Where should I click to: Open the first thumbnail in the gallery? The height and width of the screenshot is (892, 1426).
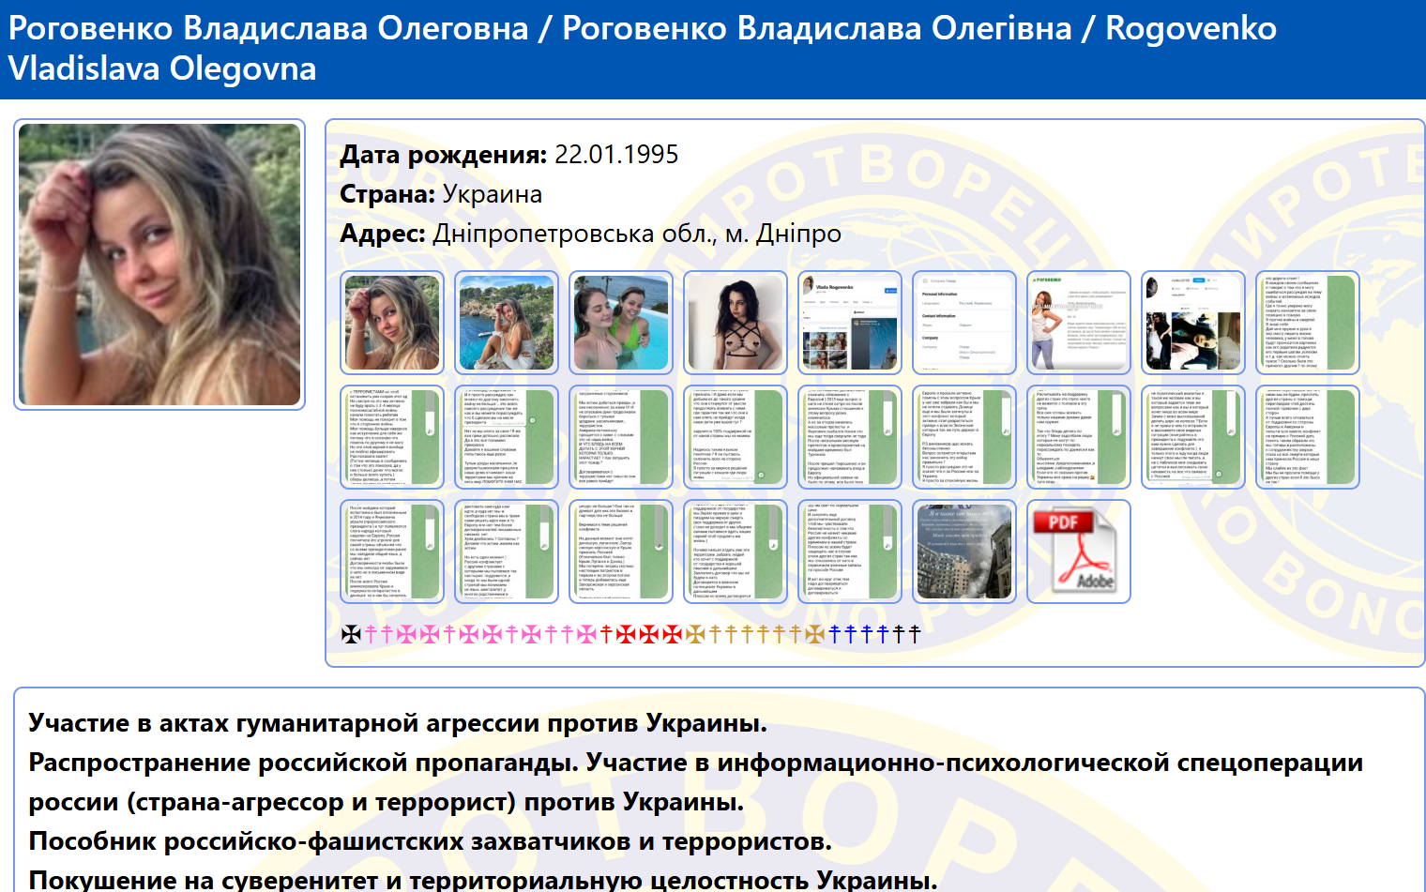point(392,323)
